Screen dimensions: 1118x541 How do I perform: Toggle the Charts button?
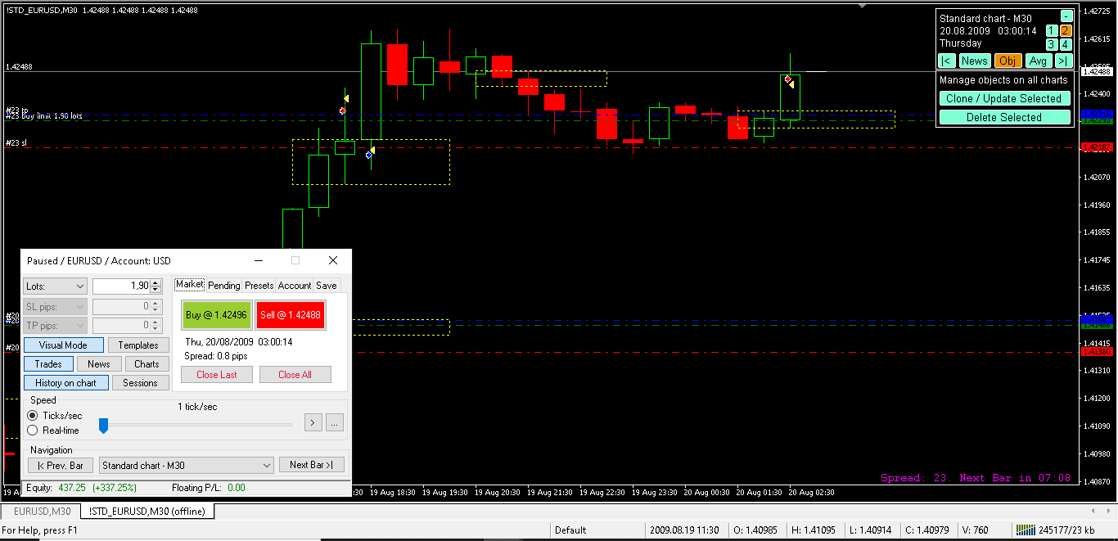(x=147, y=364)
